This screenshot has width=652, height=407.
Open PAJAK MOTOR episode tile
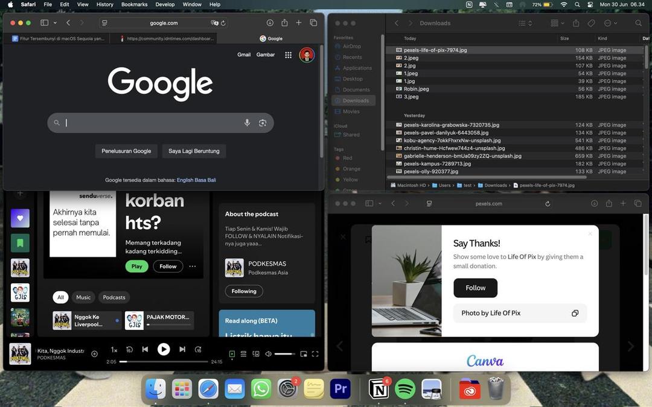[x=159, y=321]
